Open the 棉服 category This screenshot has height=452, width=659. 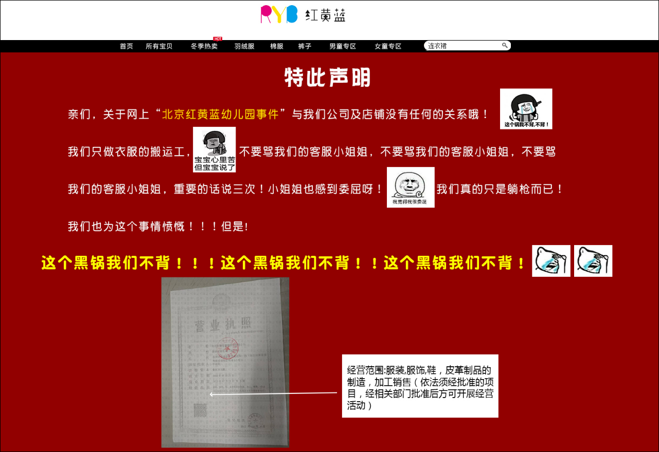[277, 46]
